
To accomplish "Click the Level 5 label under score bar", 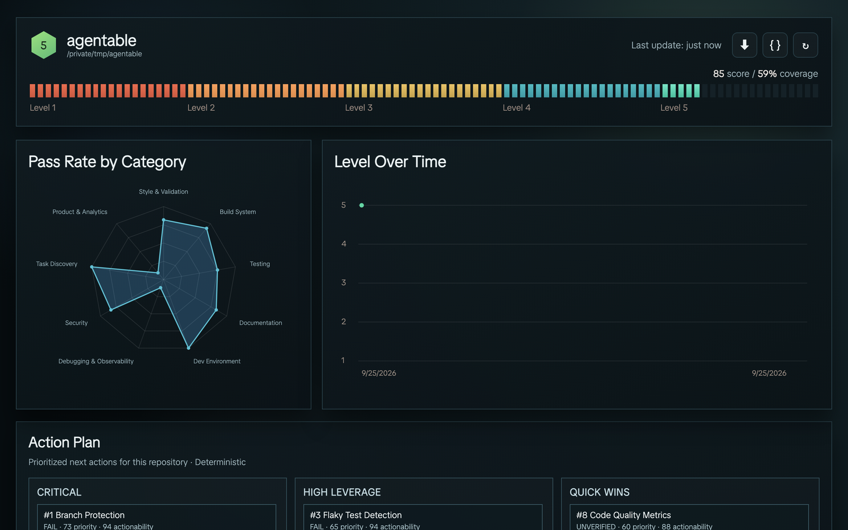I will [674, 108].
